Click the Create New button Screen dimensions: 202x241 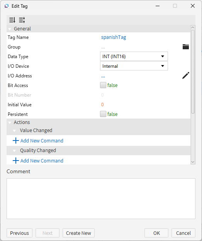[x=78, y=233]
